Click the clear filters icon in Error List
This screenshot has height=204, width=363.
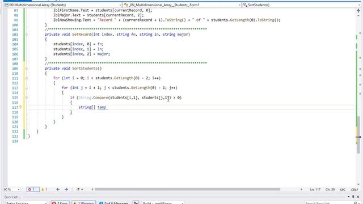[136, 202]
